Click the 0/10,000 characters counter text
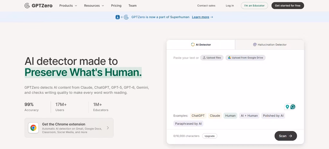The height and width of the screenshot is (149, 329). pos(186,136)
